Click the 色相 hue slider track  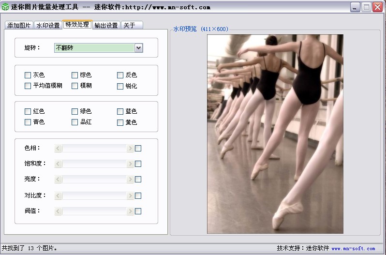coord(94,148)
